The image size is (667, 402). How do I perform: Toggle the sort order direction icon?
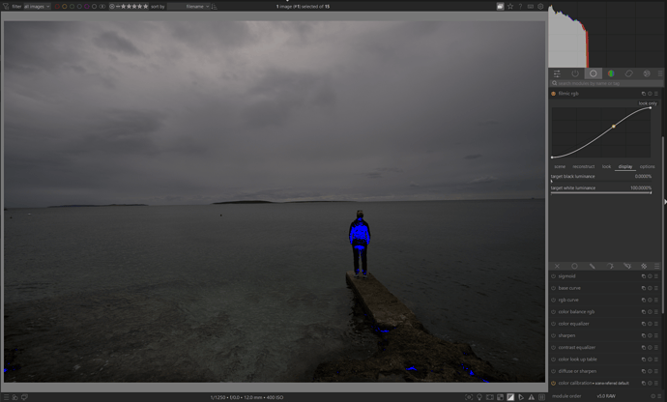214,7
